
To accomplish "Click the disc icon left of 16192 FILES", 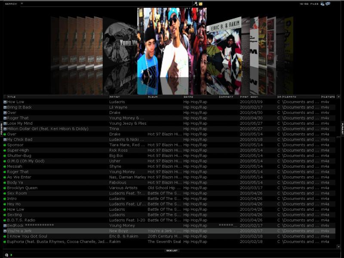I will click(x=322, y=4).
